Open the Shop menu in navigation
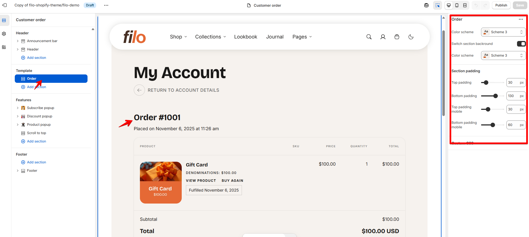The width and height of the screenshot is (529, 237). (178, 37)
